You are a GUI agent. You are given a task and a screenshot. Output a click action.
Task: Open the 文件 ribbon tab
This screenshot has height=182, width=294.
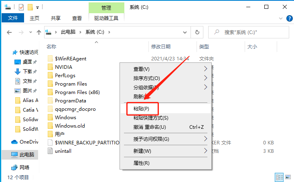click(13, 18)
